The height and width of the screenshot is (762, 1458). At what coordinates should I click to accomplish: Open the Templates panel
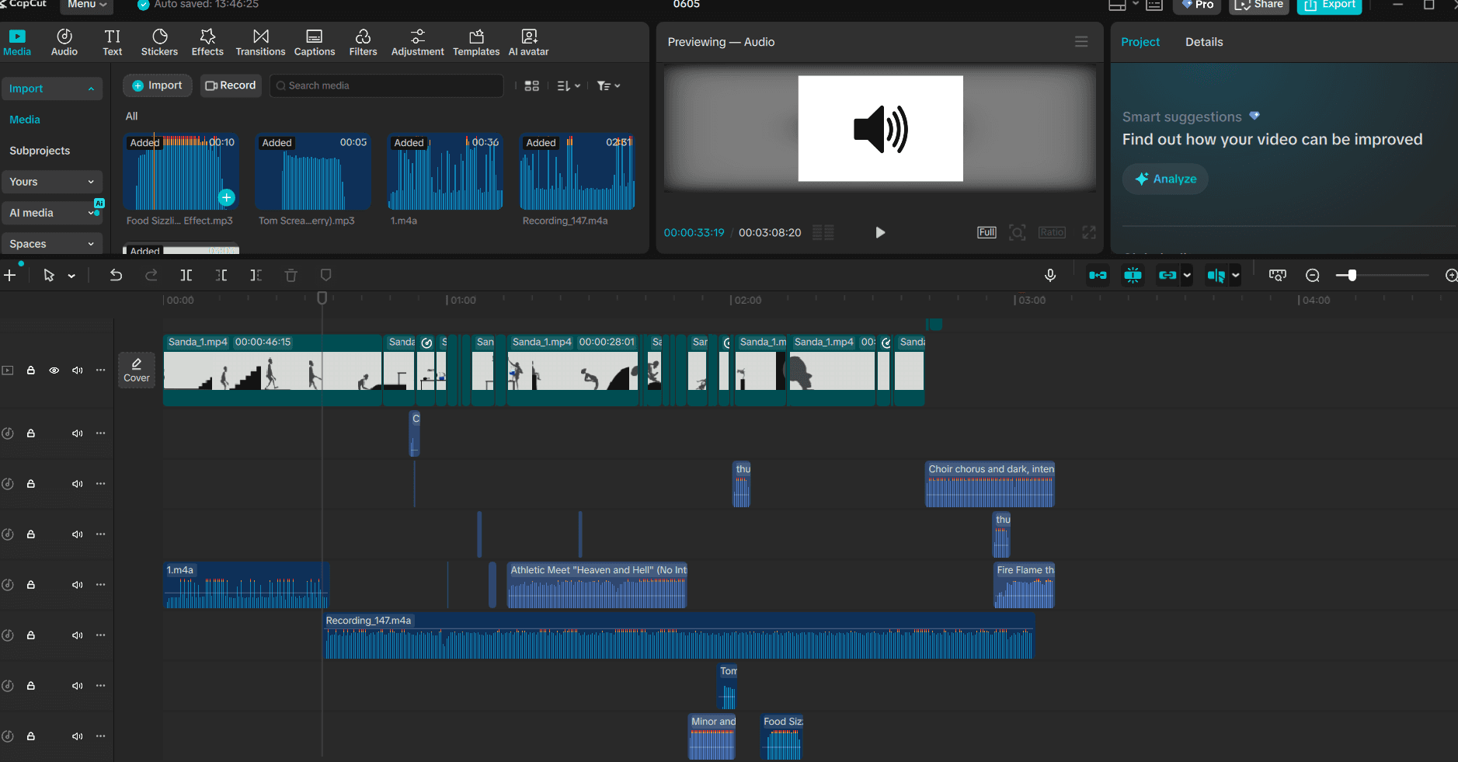(476, 42)
